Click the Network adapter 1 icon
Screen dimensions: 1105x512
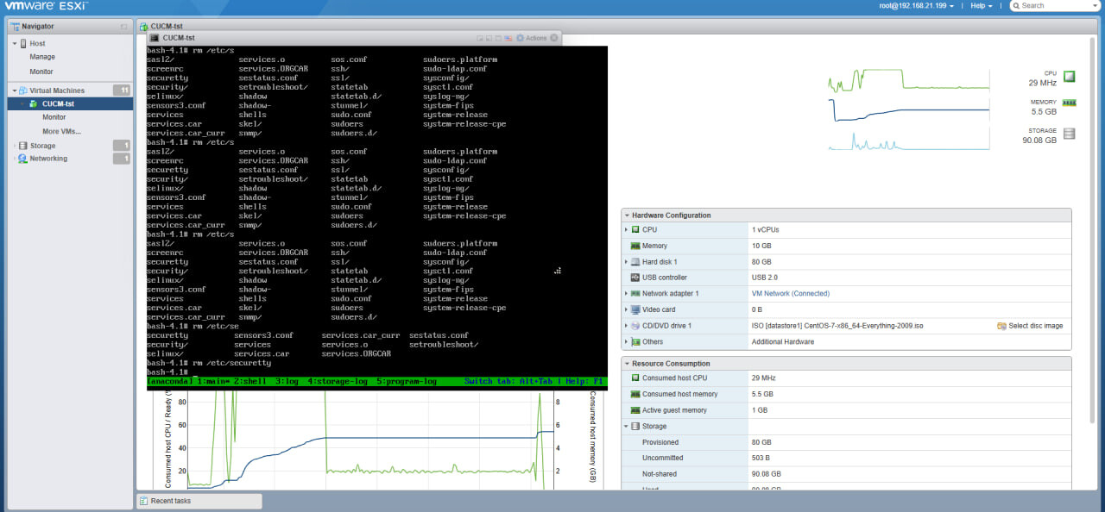point(635,294)
